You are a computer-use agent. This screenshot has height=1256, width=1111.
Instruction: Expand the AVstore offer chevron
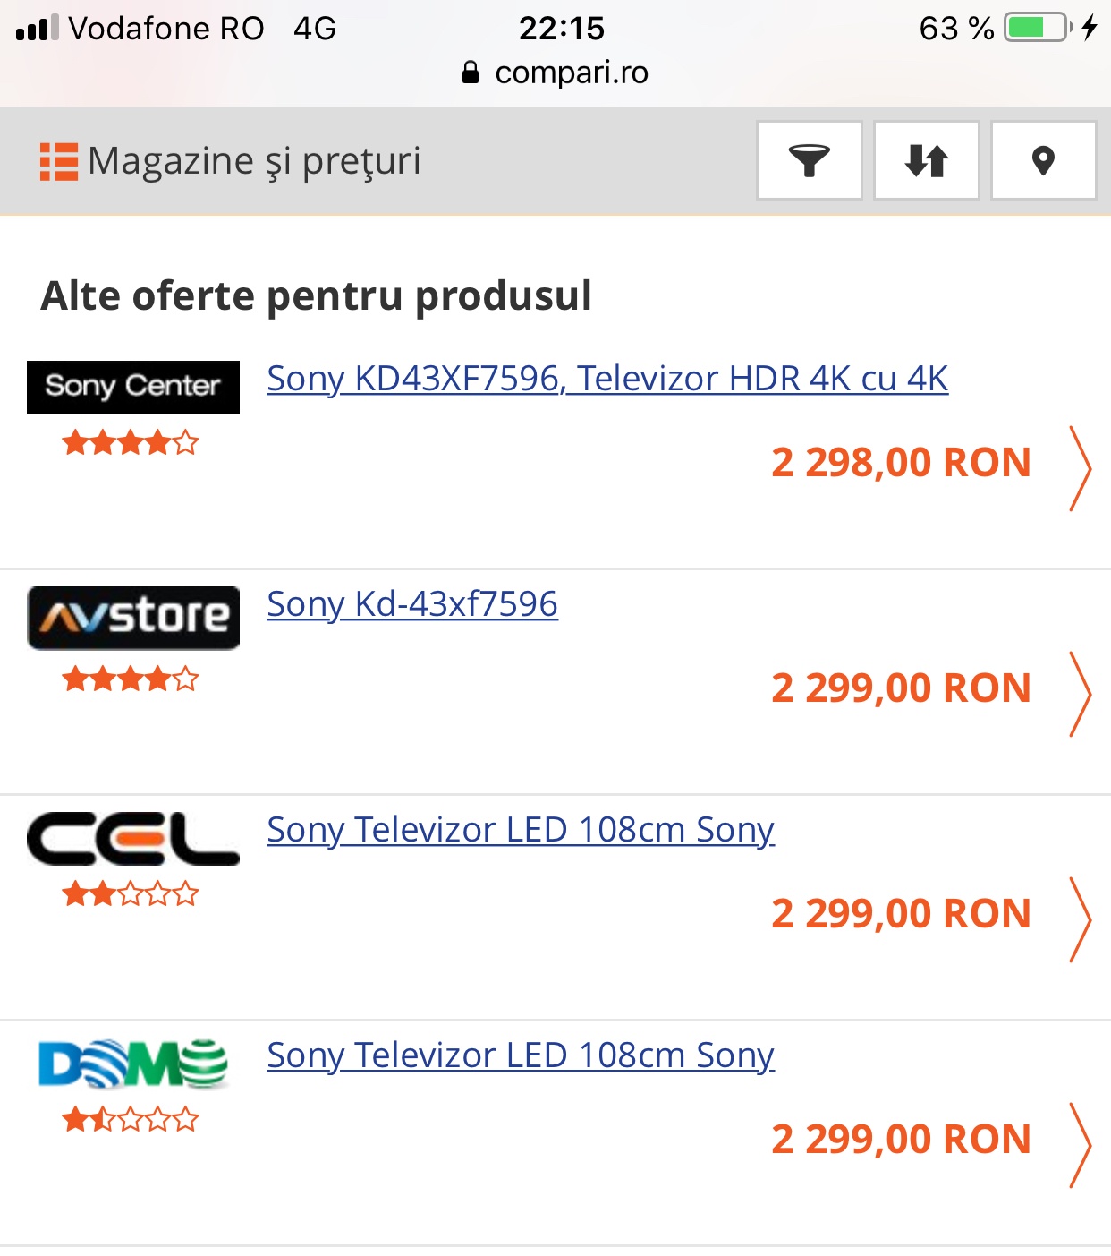click(x=1081, y=694)
